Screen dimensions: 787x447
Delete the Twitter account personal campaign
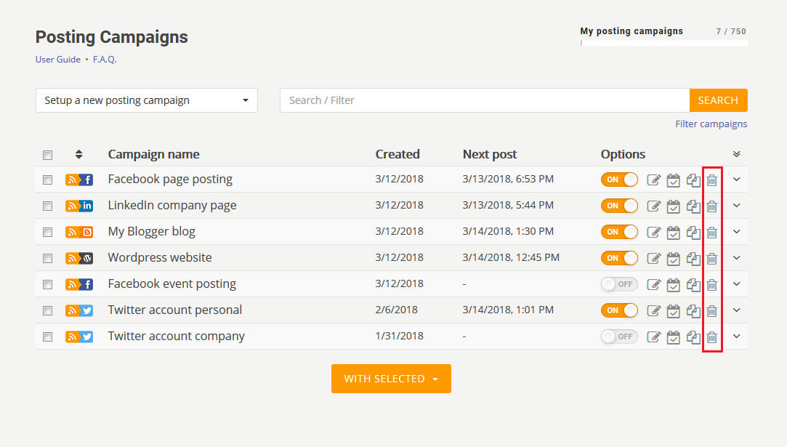tap(711, 310)
